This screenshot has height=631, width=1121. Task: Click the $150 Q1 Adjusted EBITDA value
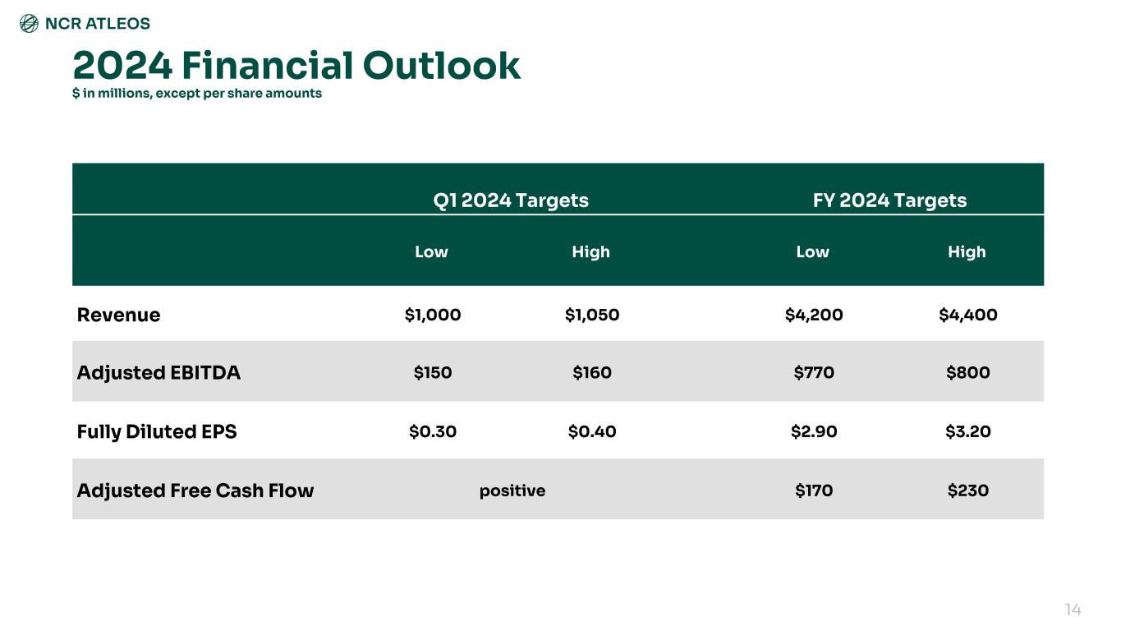pos(433,373)
